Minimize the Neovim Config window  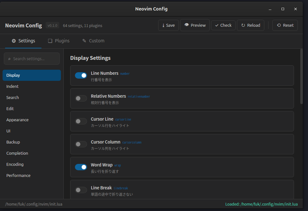point(270,9)
